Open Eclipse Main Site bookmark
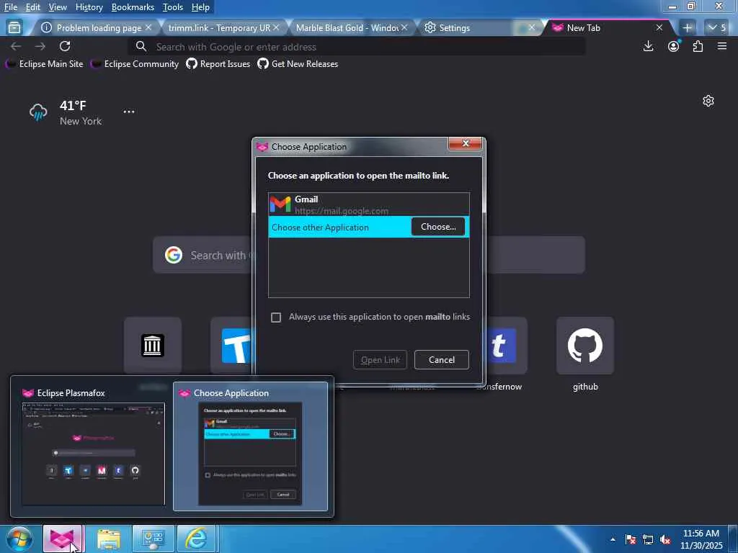738x553 pixels. 44,64
